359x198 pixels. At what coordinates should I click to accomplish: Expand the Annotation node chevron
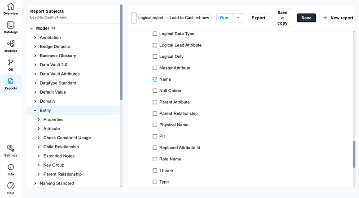tap(35, 38)
